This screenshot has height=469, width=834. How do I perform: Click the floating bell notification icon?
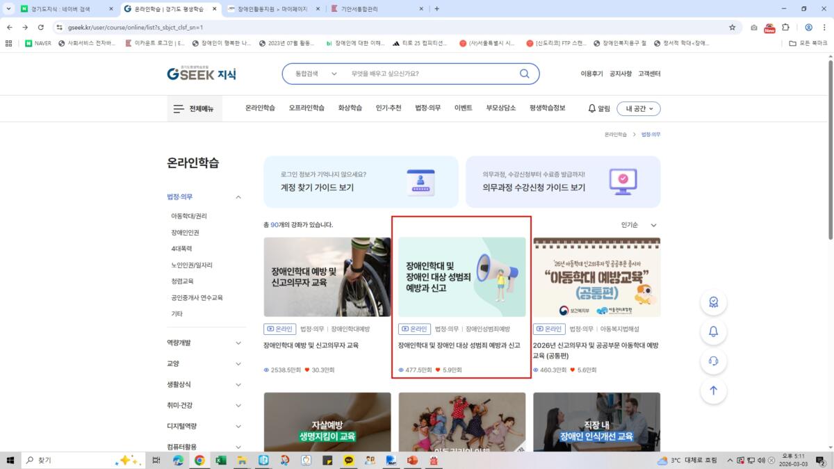click(713, 331)
